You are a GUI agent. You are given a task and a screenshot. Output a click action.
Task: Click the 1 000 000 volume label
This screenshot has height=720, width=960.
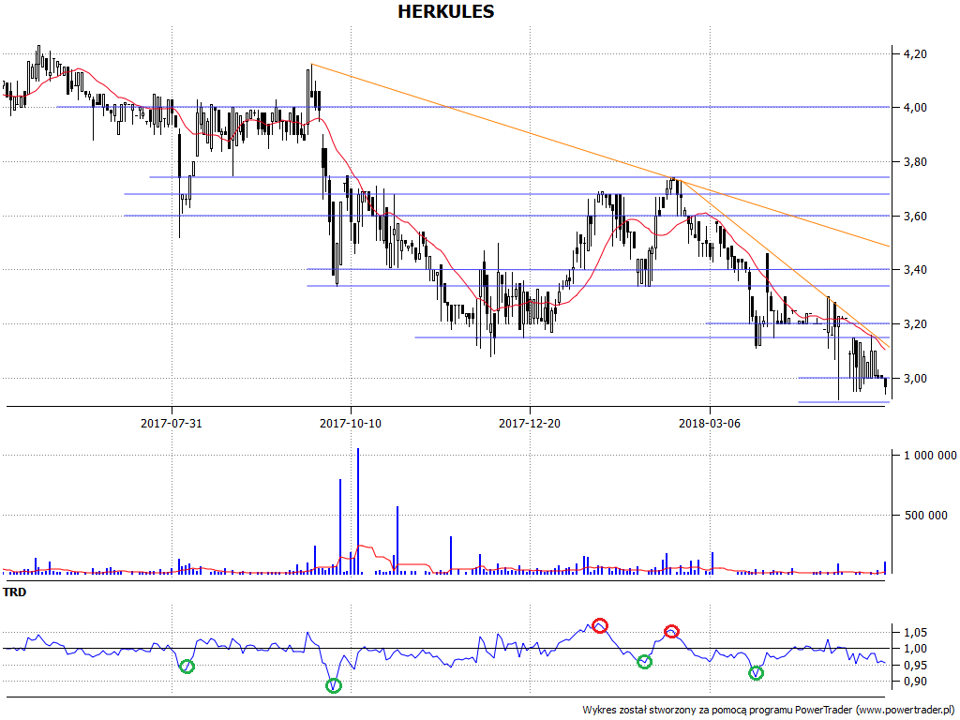pos(930,455)
